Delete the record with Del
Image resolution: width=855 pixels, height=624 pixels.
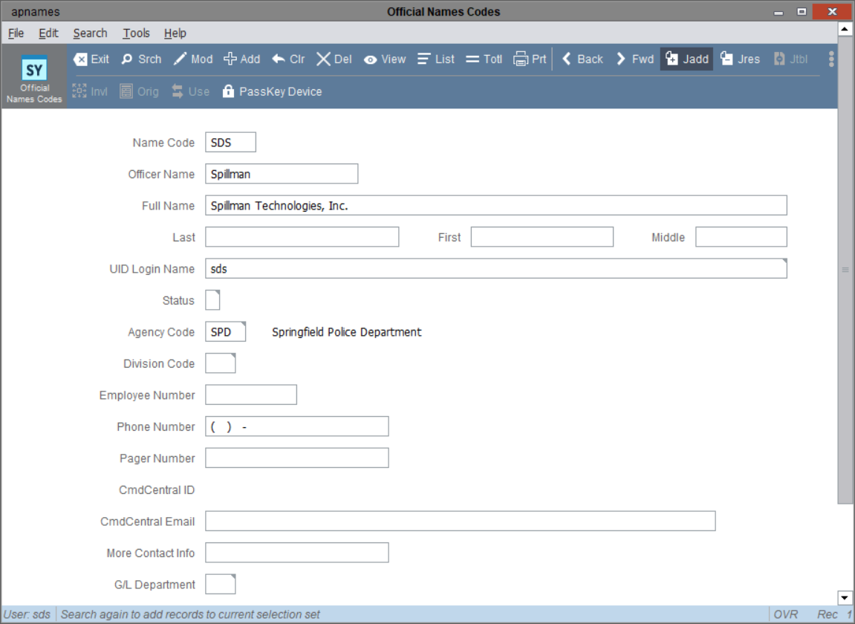[334, 59]
